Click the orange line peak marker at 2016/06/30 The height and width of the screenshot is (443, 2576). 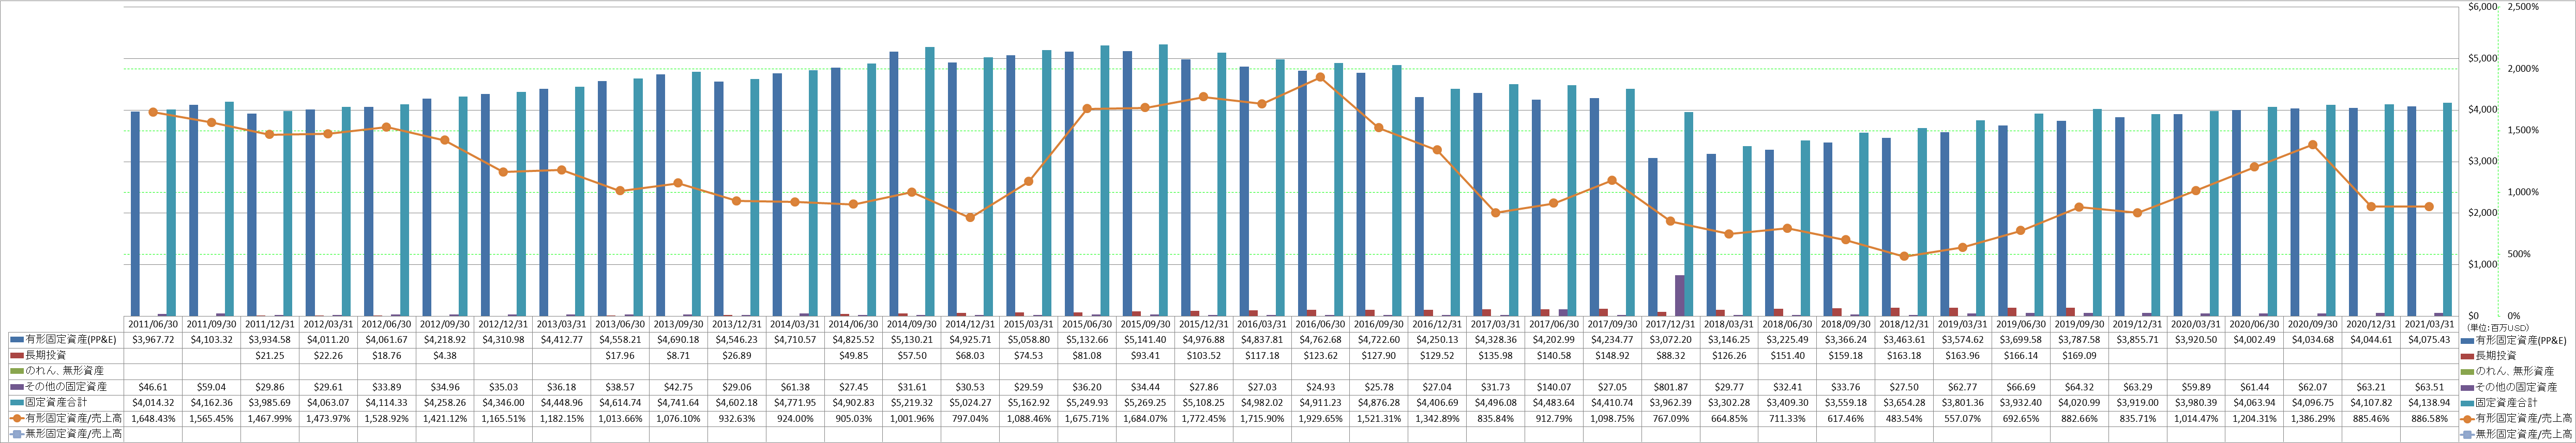pos(1320,77)
